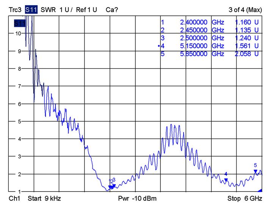Select marker 3 triangle near 2.5 GHz
The height and width of the screenshot is (204, 270).
coord(114,185)
